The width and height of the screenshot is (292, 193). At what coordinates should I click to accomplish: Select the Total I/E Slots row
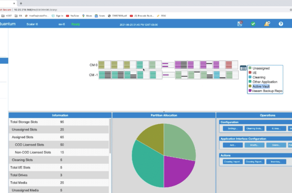tap(59, 168)
